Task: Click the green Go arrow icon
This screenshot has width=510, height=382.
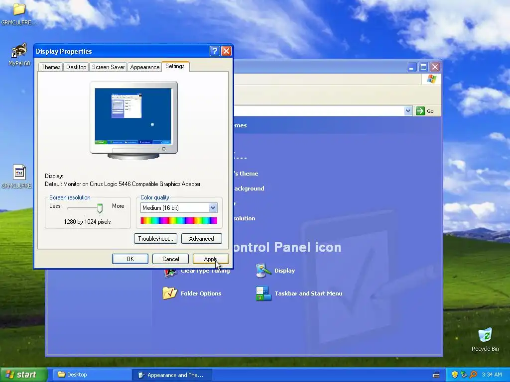Action: [420, 111]
